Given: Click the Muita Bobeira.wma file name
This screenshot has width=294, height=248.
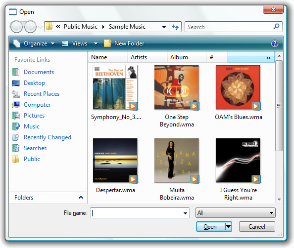Looking at the screenshot, I should coord(177,194).
